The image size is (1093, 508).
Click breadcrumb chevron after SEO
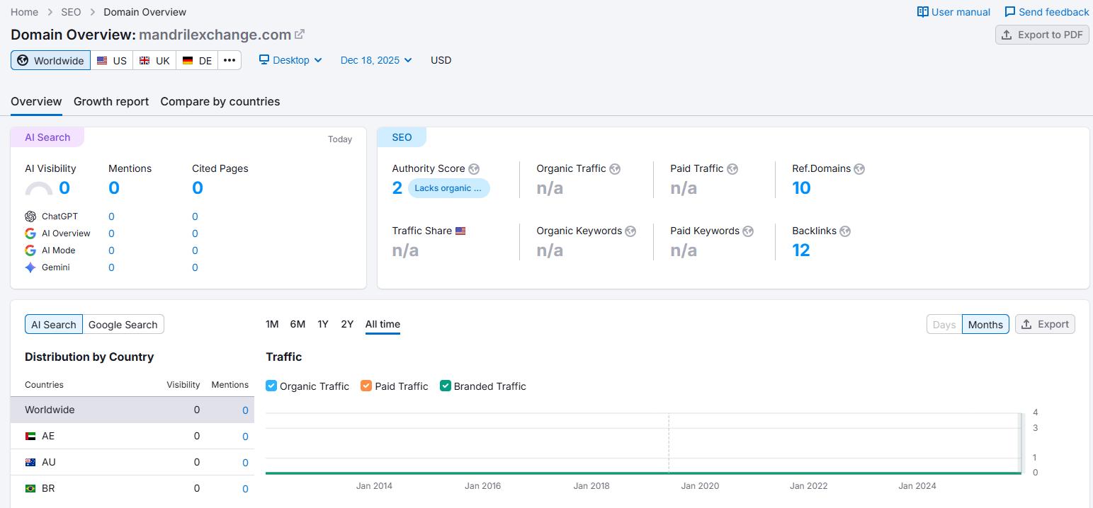point(92,12)
